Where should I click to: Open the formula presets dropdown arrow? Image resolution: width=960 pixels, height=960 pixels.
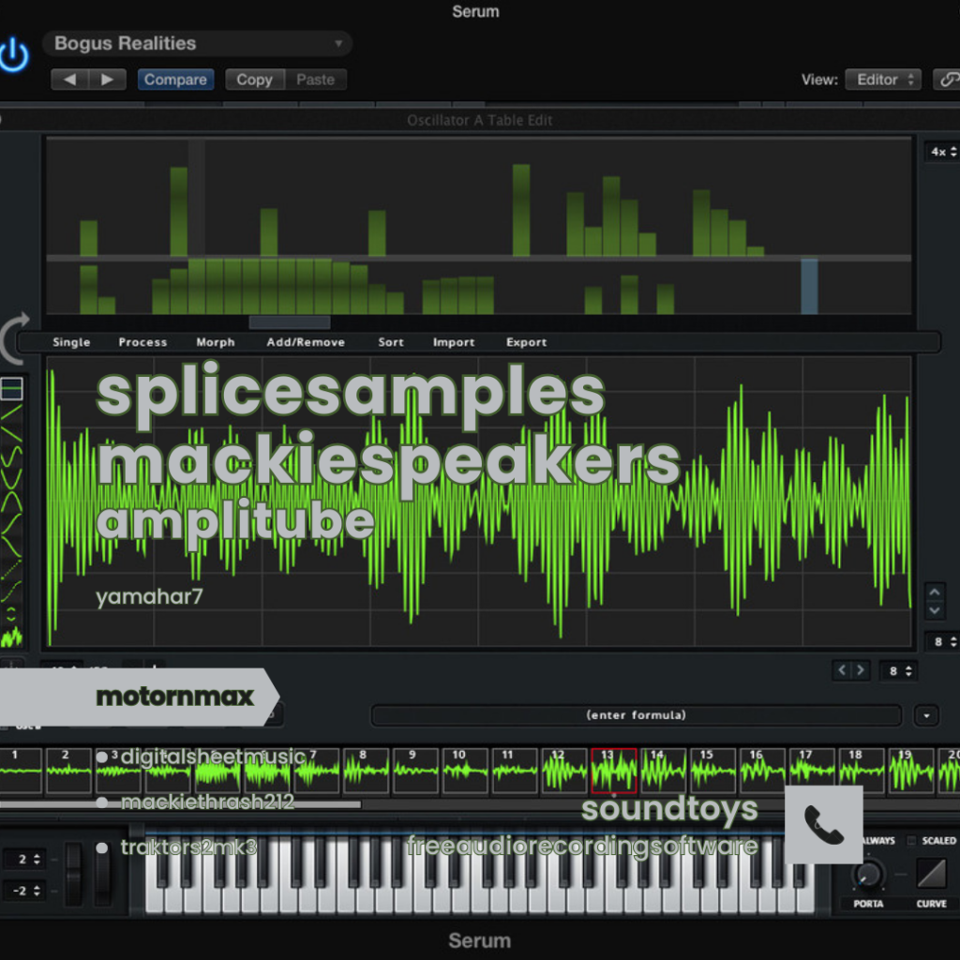(926, 715)
